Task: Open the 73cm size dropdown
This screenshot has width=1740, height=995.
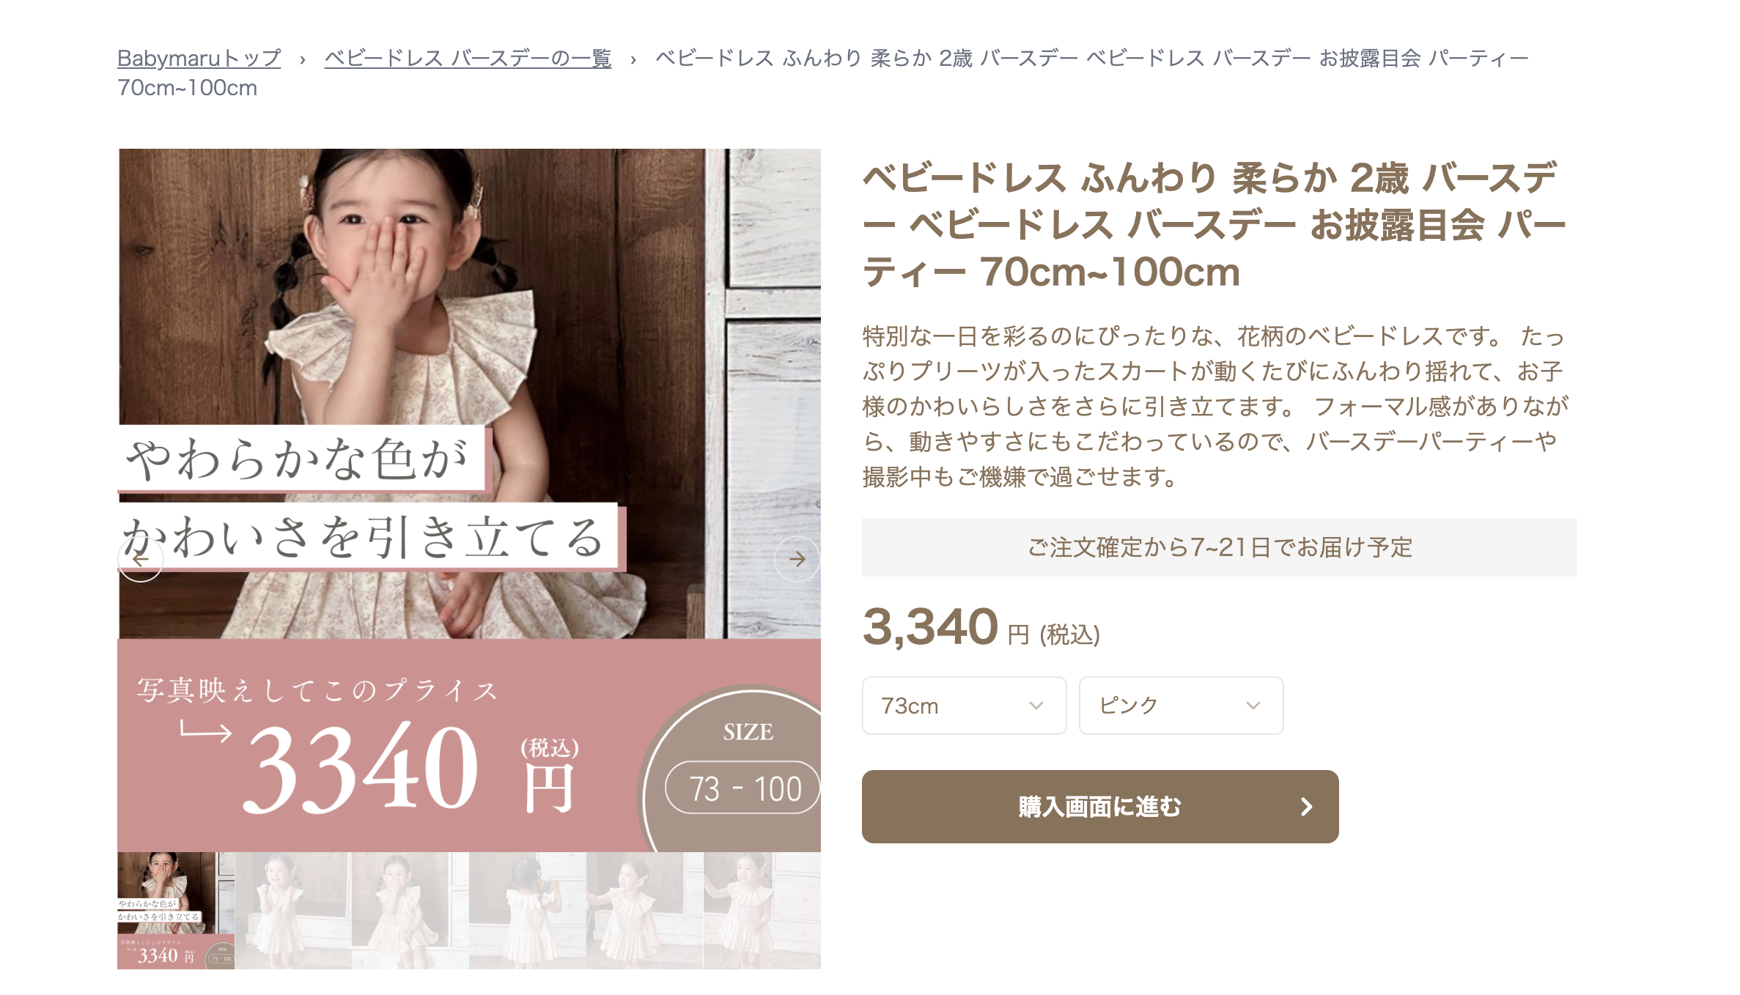Action: (964, 706)
